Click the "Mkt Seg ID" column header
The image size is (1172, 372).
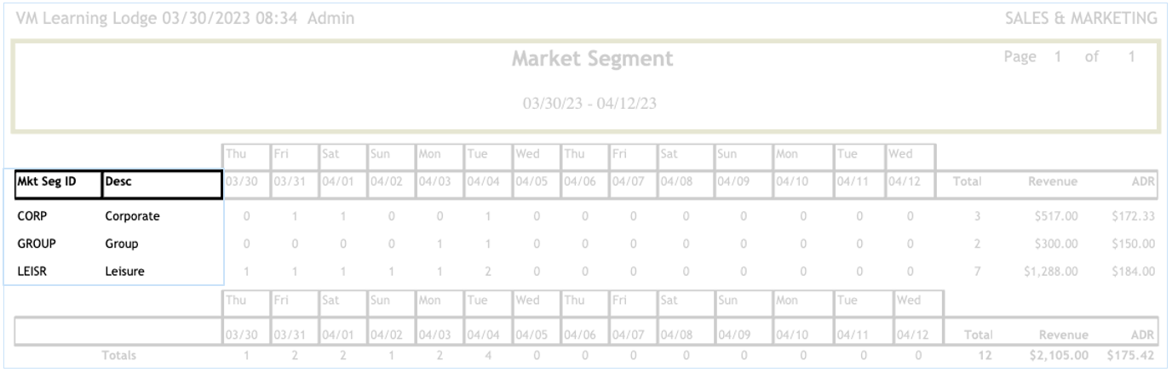click(53, 180)
